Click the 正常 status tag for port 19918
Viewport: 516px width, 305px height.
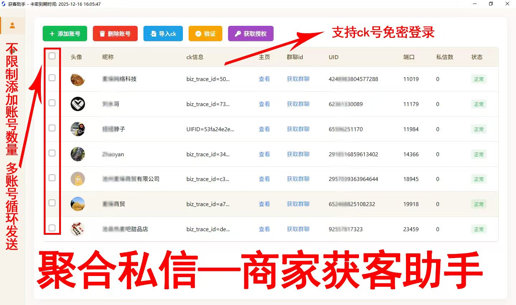[479, 204]
